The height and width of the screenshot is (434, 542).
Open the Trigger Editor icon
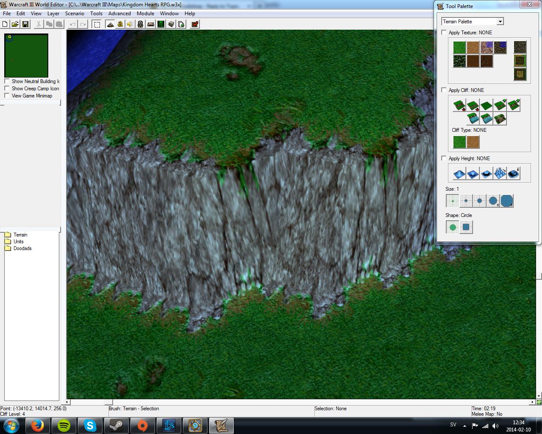[x=120, y=24]
